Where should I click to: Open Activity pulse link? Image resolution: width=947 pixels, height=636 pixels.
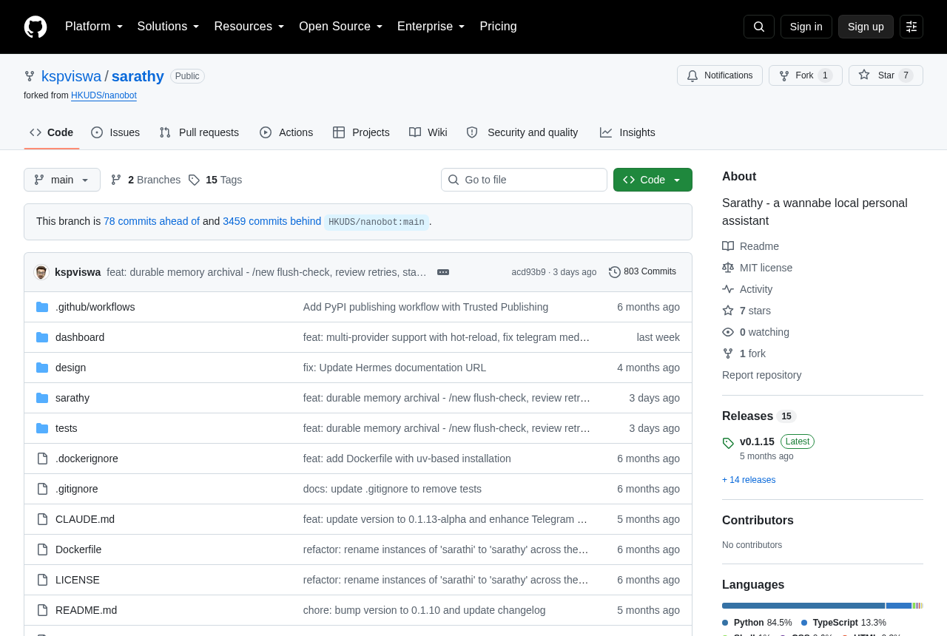tap(747, 289)
